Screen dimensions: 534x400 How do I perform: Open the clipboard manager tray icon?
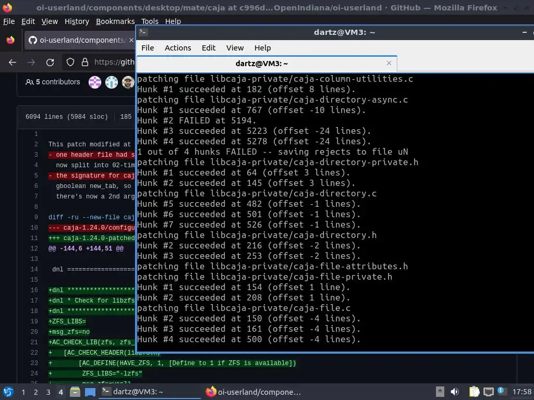[x=474, y=392]
